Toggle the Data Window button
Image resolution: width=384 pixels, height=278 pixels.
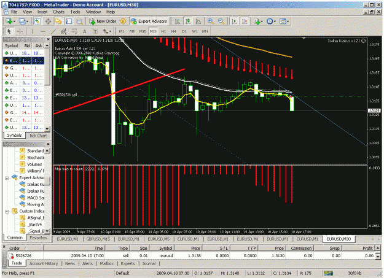click(x=48, y=21)
